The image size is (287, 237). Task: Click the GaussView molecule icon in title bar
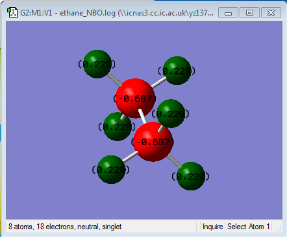pos(12,13)
